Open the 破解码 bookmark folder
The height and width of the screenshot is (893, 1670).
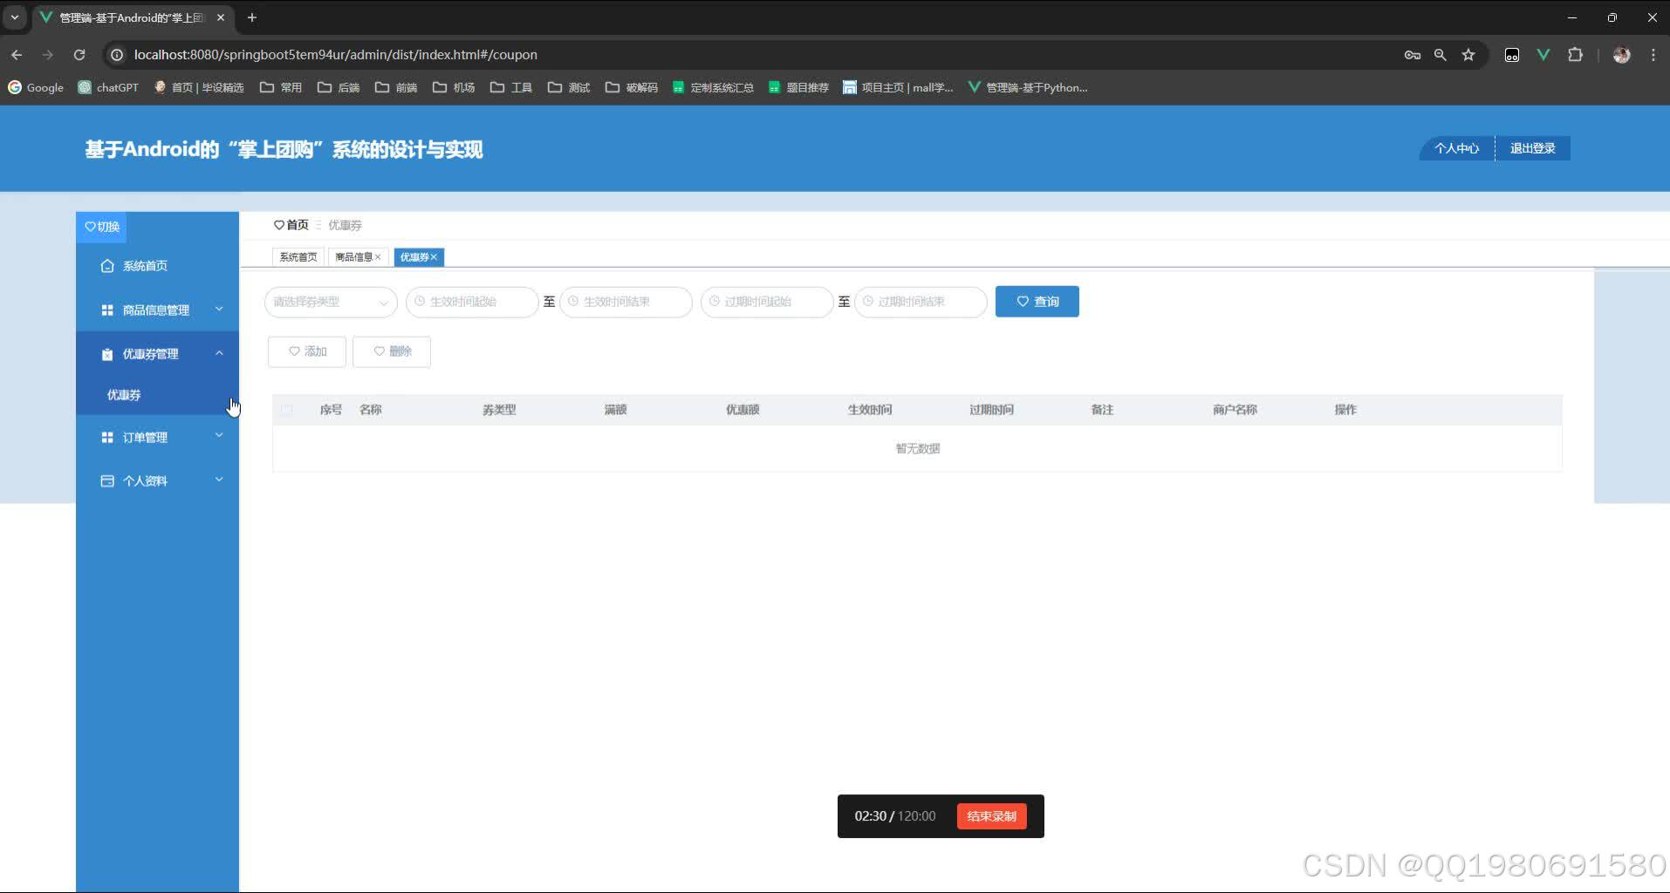[x=632, y=87]
